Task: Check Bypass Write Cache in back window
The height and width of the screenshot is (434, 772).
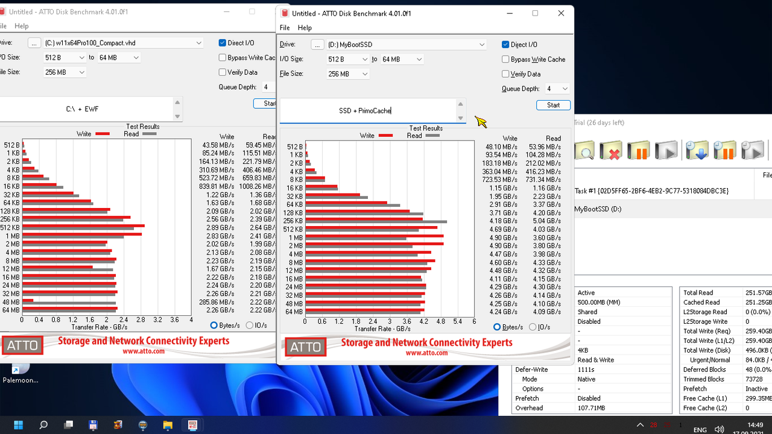Action: pyautogui.click(x=223, y=57)
